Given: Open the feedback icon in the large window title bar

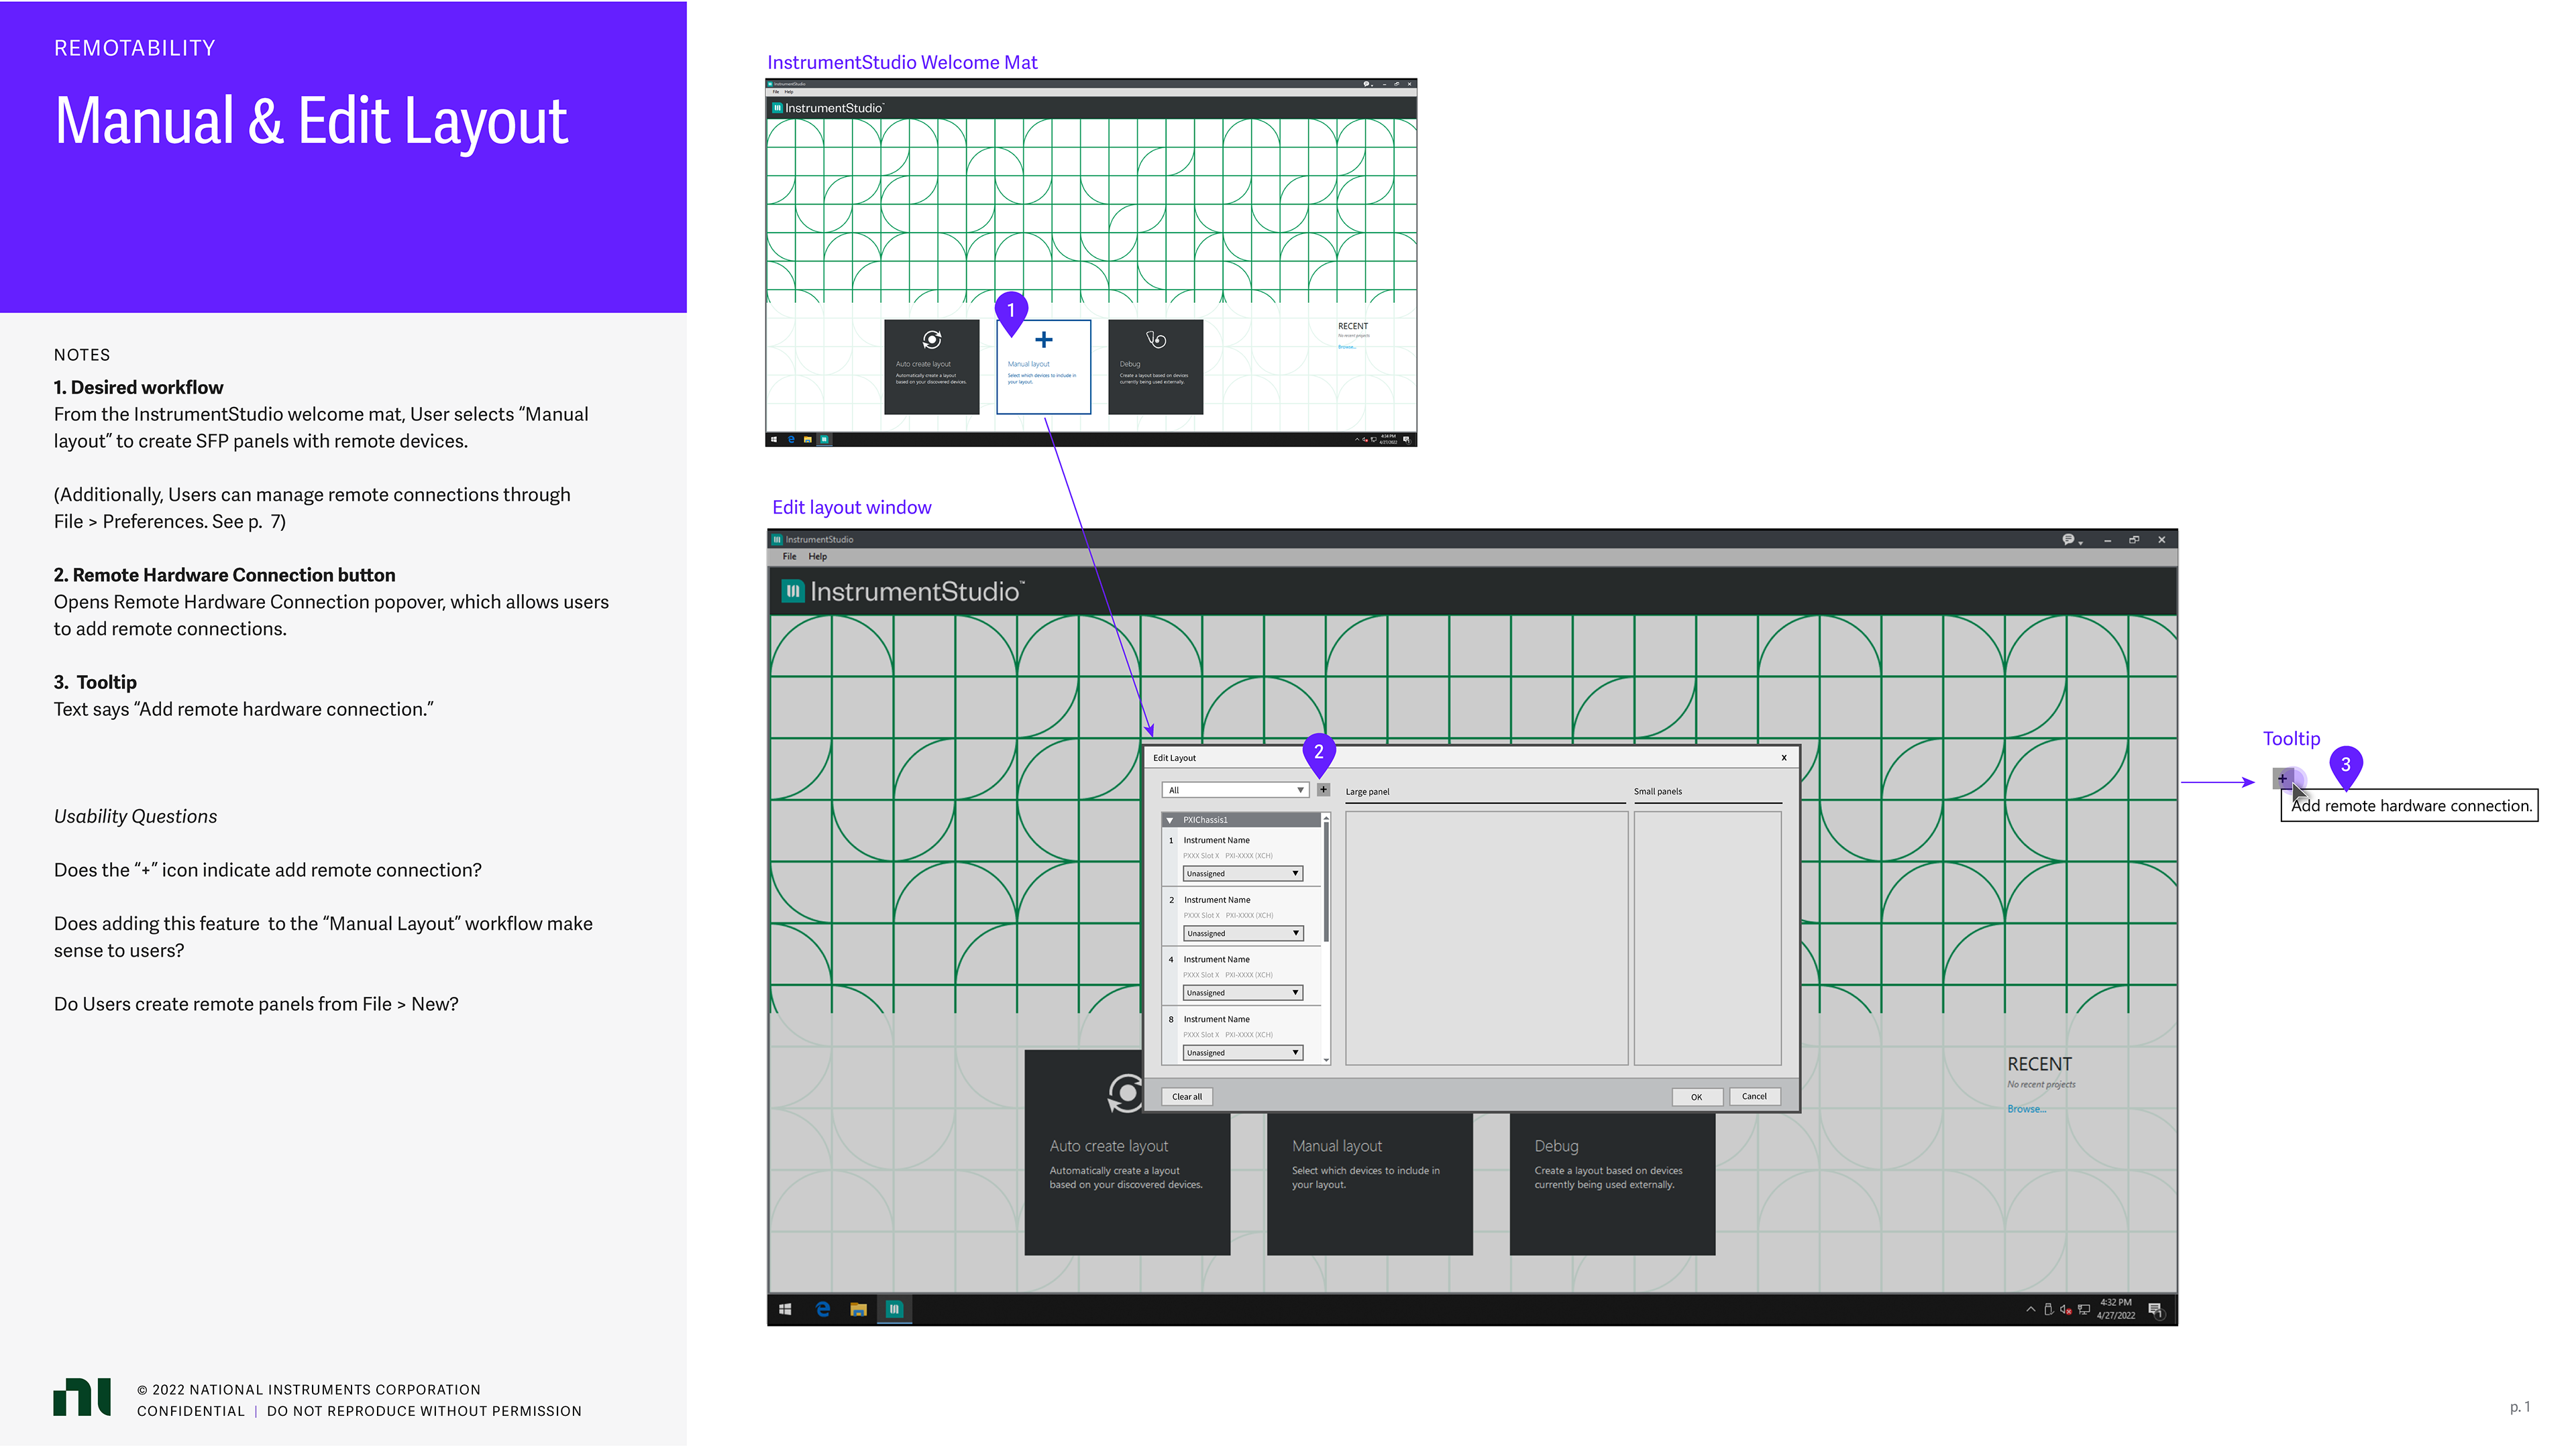Looking at the screenshot, I should coord(2068,540).
